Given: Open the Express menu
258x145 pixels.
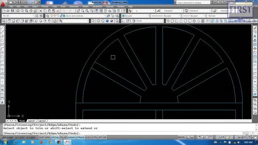Looking at the screenshot, I should point(110,6).
